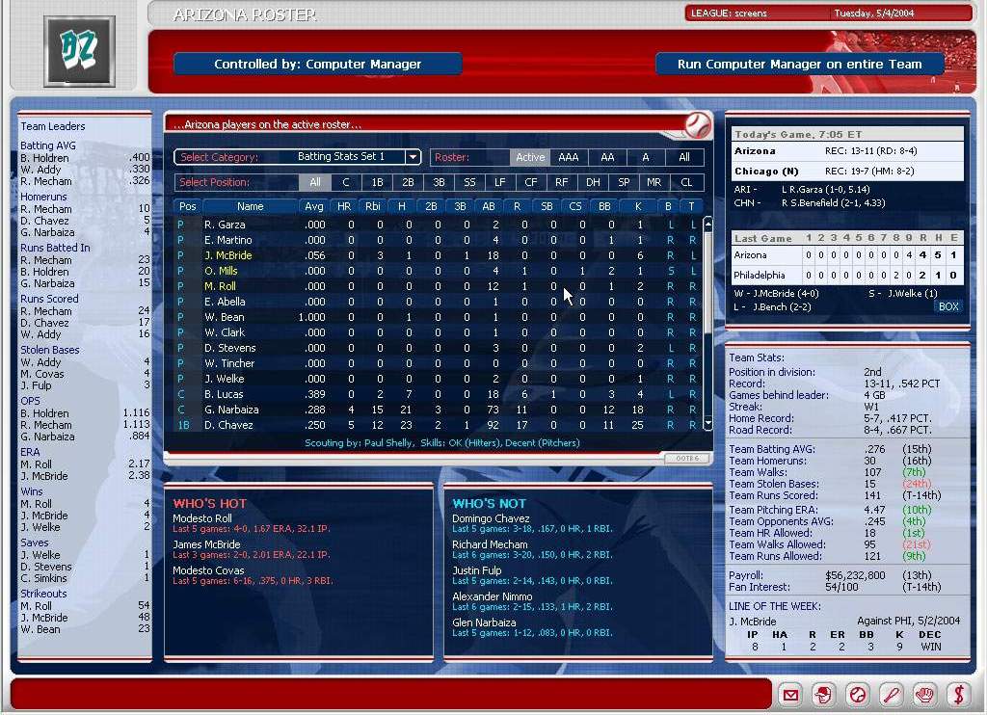Sort the table by the Avg column header

tap(314, 206)
